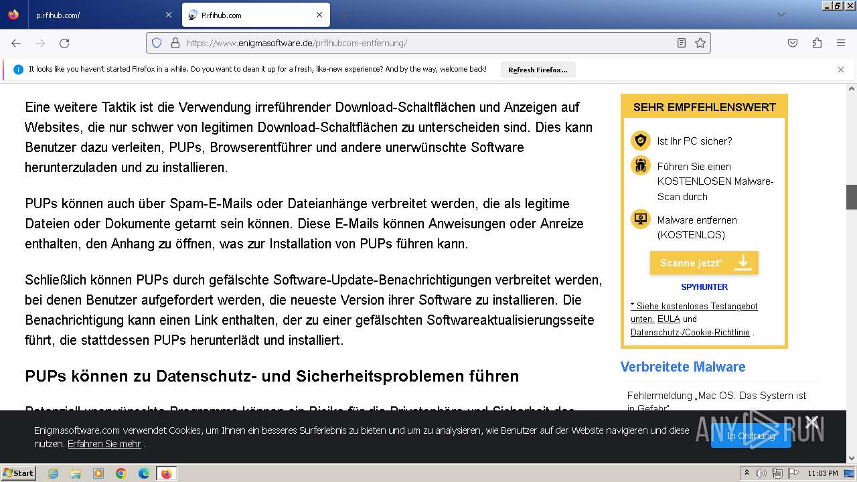Close the active P.rfihub.com tab
The image size is (857, 482).
(x=319, y=15)
